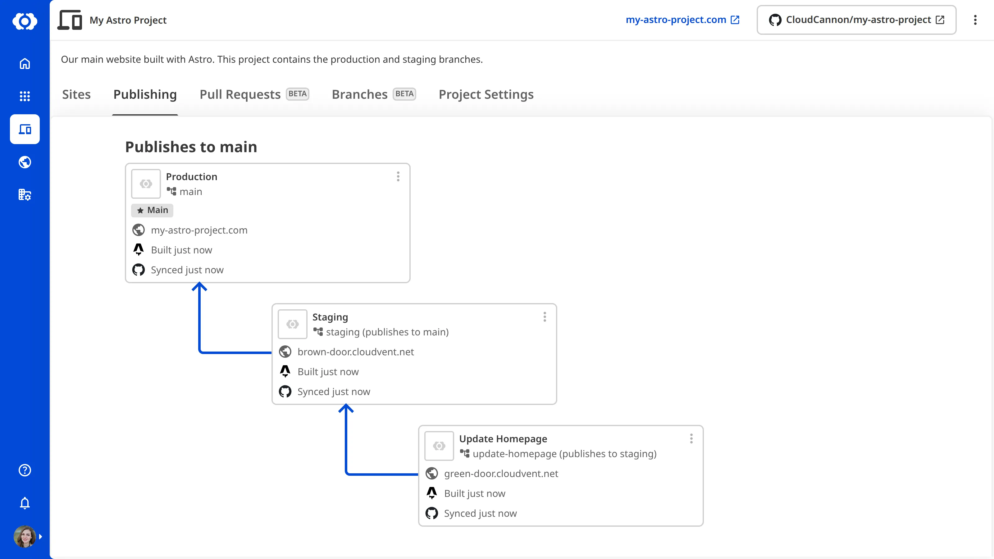The image size is (994, 559).
Task: Open the Help question mark icon
Action: [x=25, y=470]
